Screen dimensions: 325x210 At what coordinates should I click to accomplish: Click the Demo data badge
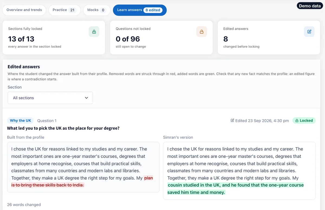[310, 6]
